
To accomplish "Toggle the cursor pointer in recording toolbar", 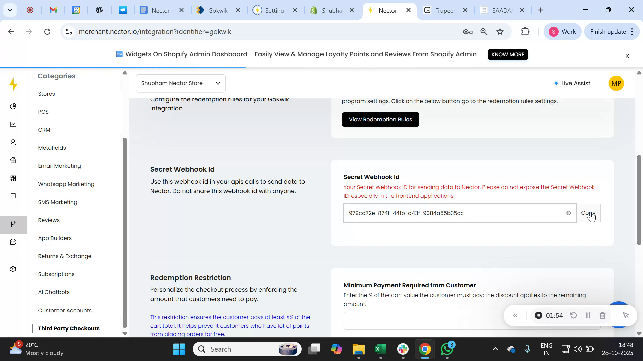I will (626, 315).
